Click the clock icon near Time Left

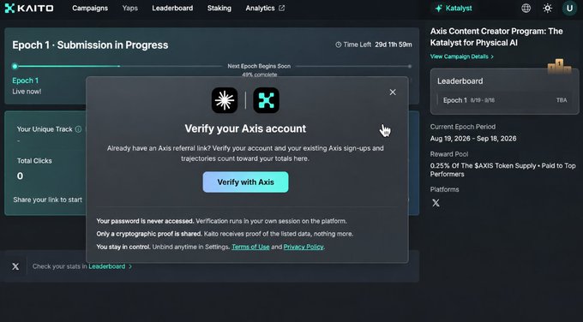339,45
